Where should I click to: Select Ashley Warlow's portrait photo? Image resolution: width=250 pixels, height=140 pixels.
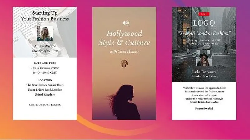coord(45,33)
